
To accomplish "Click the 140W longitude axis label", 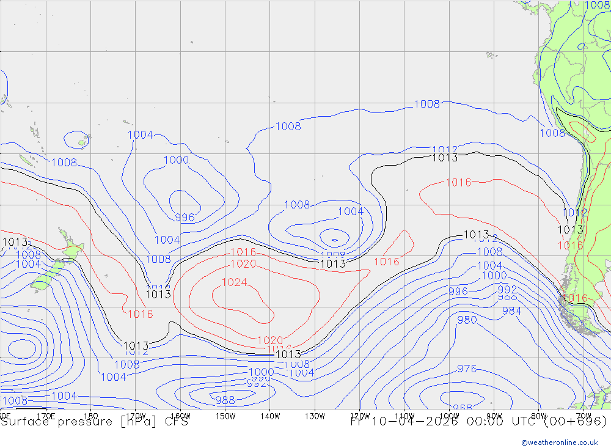I will click(x=270, y=416).
